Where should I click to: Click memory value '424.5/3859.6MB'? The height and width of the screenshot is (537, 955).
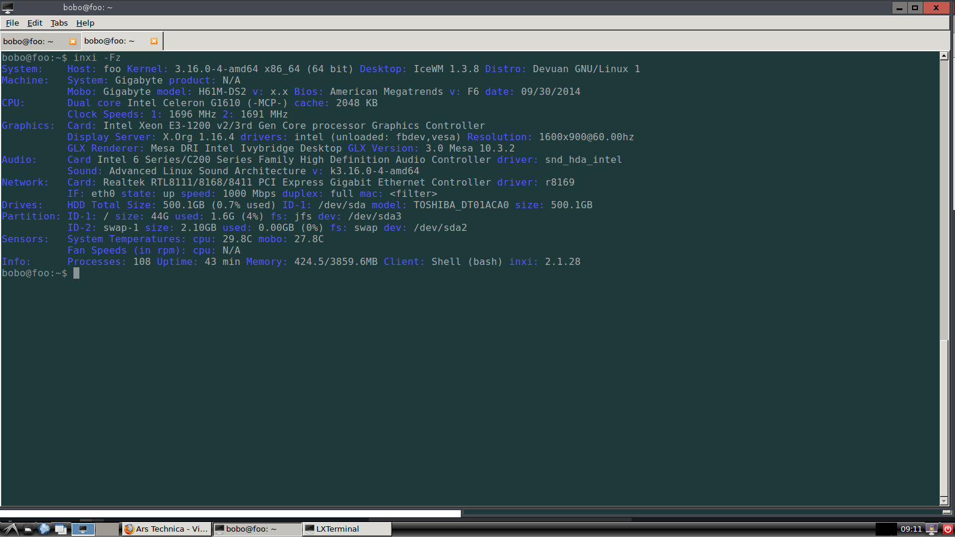tap(336, 262)
